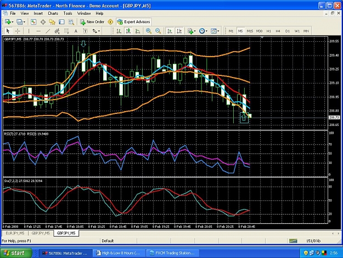This screenshot has height=258, width=343.
Task: Select the Draw Horizontal Line tool
Action: coord(38,31)
